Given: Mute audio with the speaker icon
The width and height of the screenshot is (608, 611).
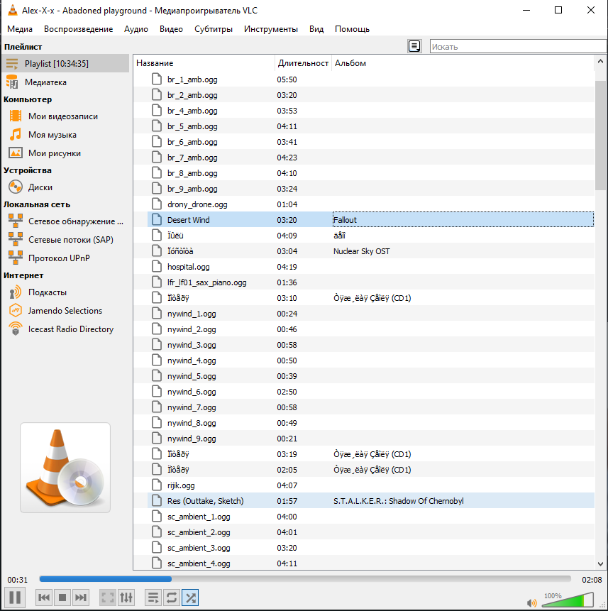Looking at the screenshot, I should [x=531, y=602].
